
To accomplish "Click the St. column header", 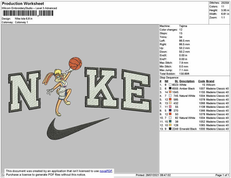I will click(x=176, y=81).
